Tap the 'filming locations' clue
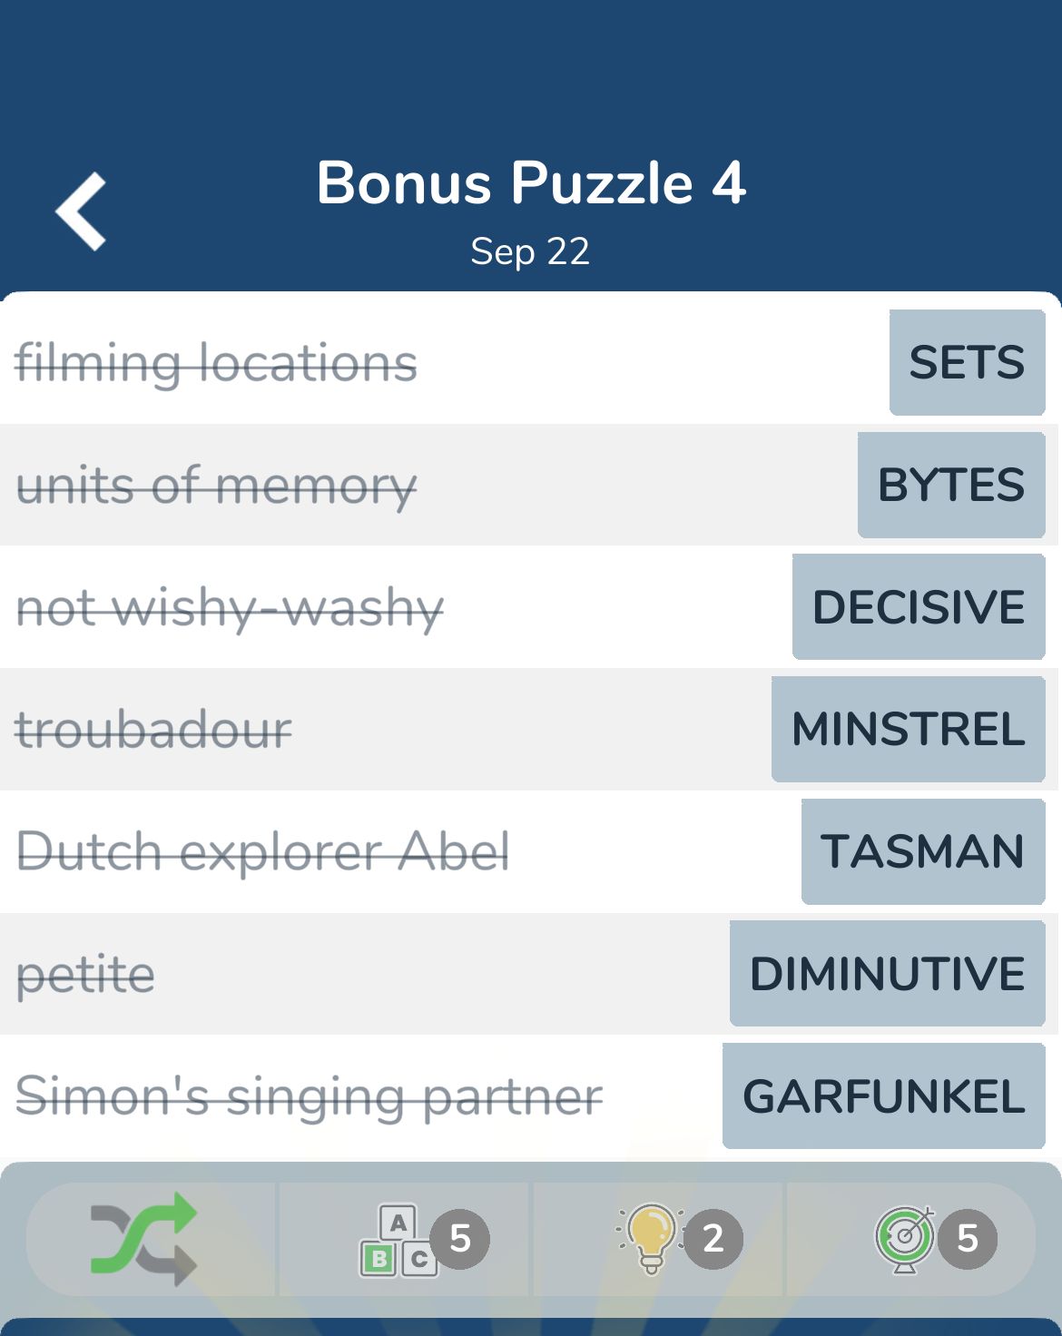This screenshot has width=1062, height=1336. click(216, 363)
